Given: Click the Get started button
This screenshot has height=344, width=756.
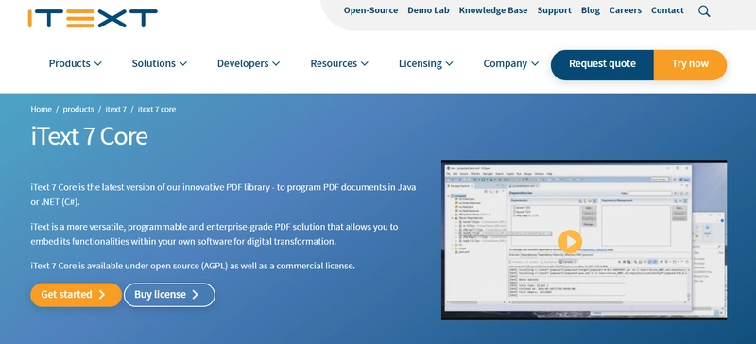Looking at the screenshot, I should click(x=76, y=295).
